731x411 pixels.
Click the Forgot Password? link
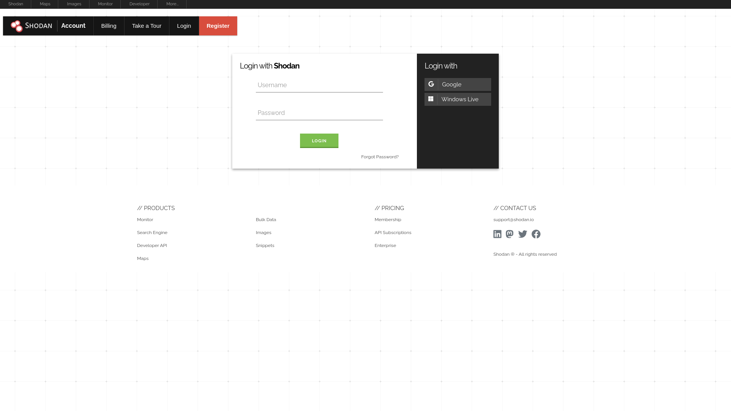point(380,157)
